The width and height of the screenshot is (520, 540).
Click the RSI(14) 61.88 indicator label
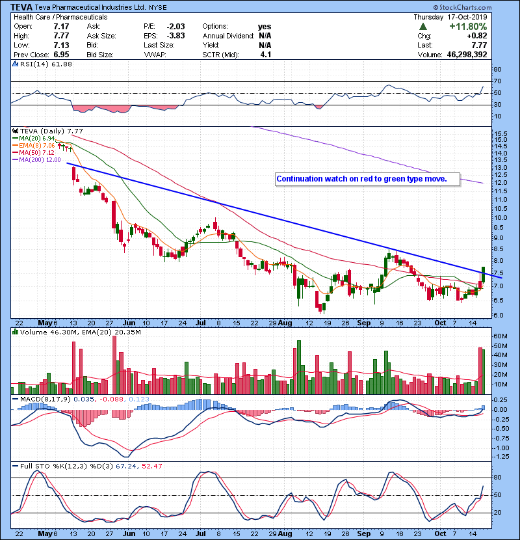pyautogui.click(x=46, y=64)
